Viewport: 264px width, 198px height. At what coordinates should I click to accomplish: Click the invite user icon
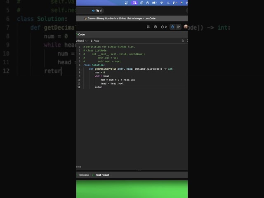click(x=178, y=27)
